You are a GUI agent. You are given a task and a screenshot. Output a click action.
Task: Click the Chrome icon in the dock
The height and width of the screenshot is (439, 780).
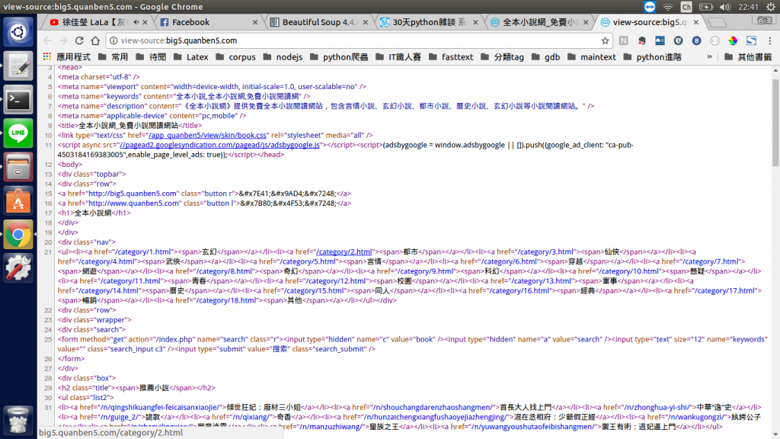(18, 235)
